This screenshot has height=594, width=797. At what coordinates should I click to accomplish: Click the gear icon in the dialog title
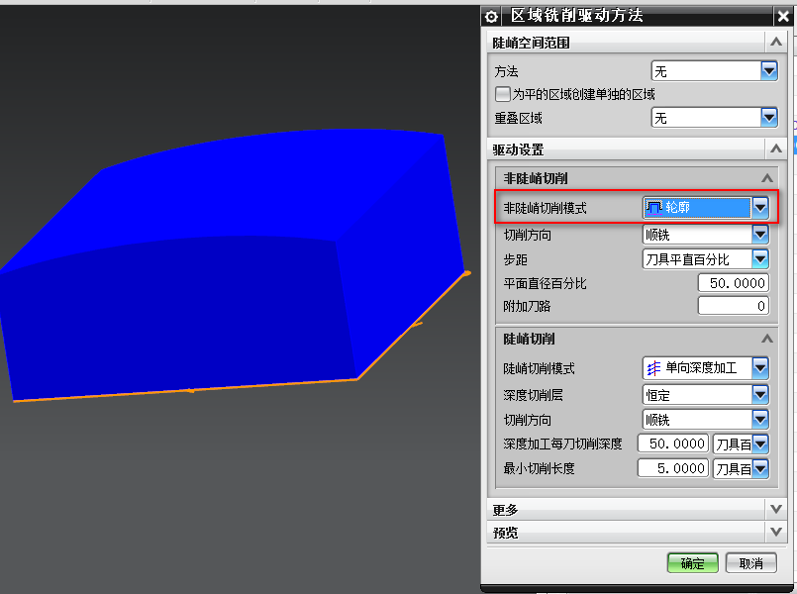pos(492,16)
